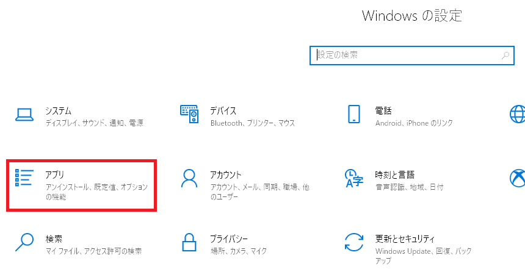Click the プライバシー padlock icon
Viewport: 525px width, 277px height.
point(189,242)
